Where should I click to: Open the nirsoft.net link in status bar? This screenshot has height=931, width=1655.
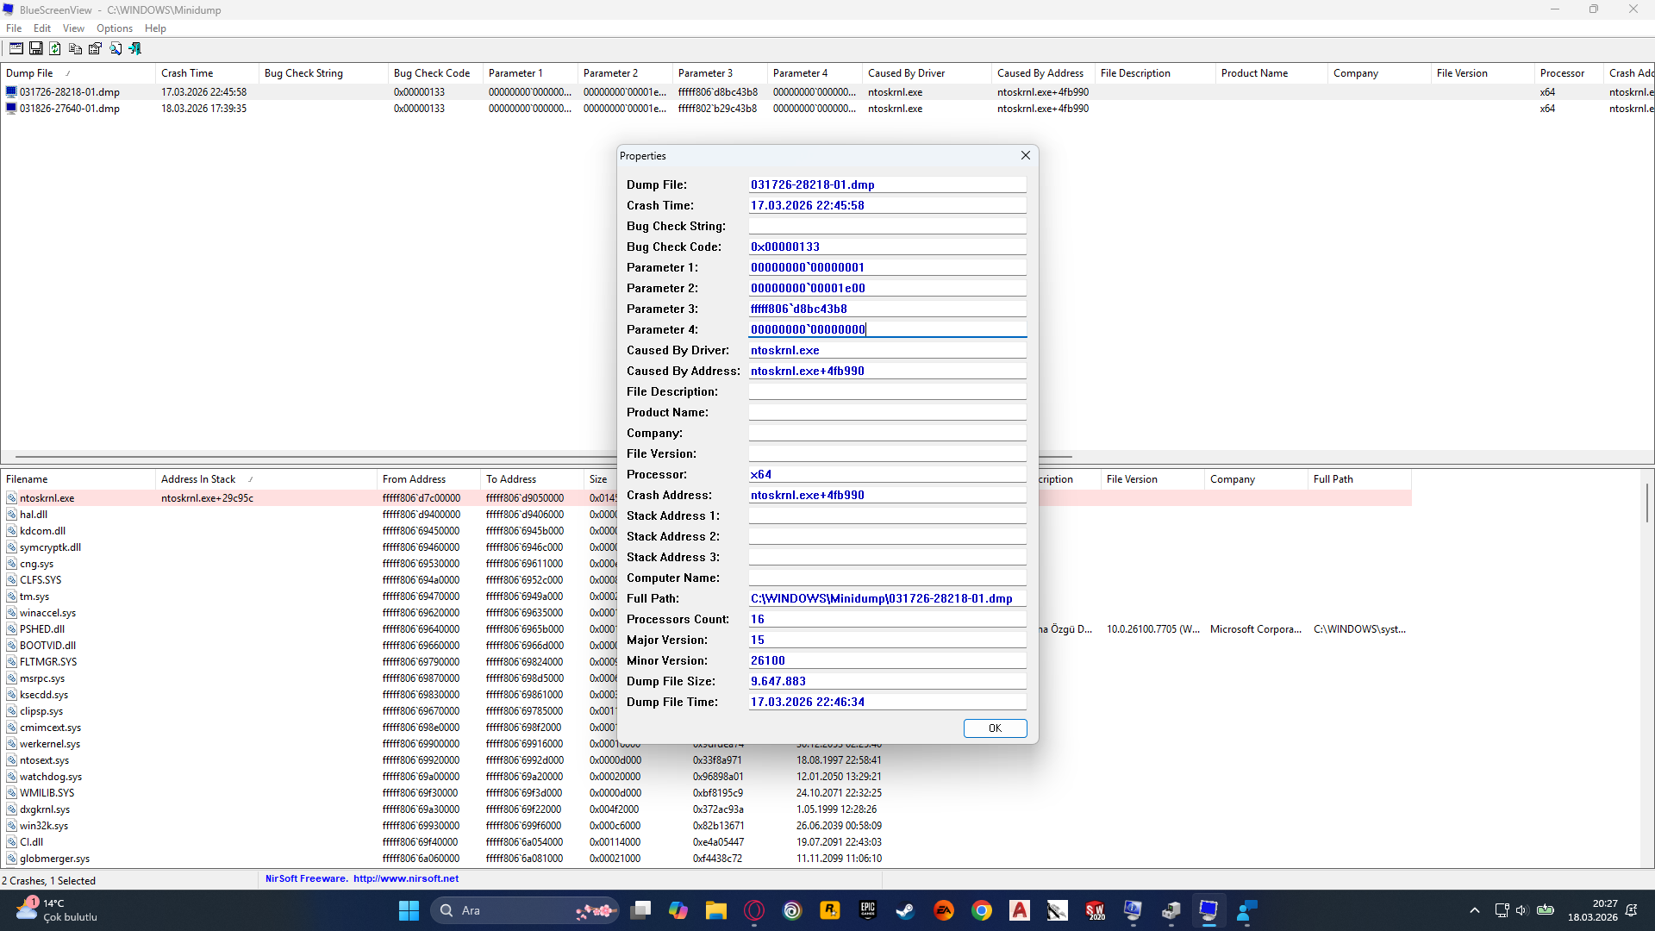coord(406,879)
